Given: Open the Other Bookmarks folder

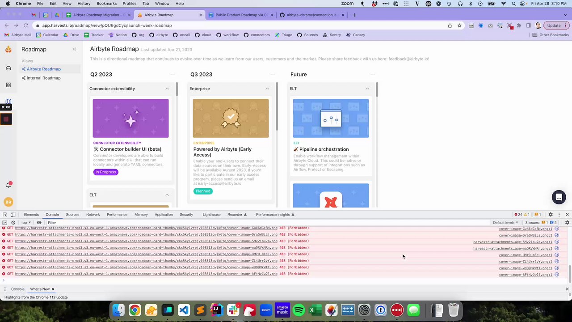Looking at the screenshot, I should pos(550,35).
